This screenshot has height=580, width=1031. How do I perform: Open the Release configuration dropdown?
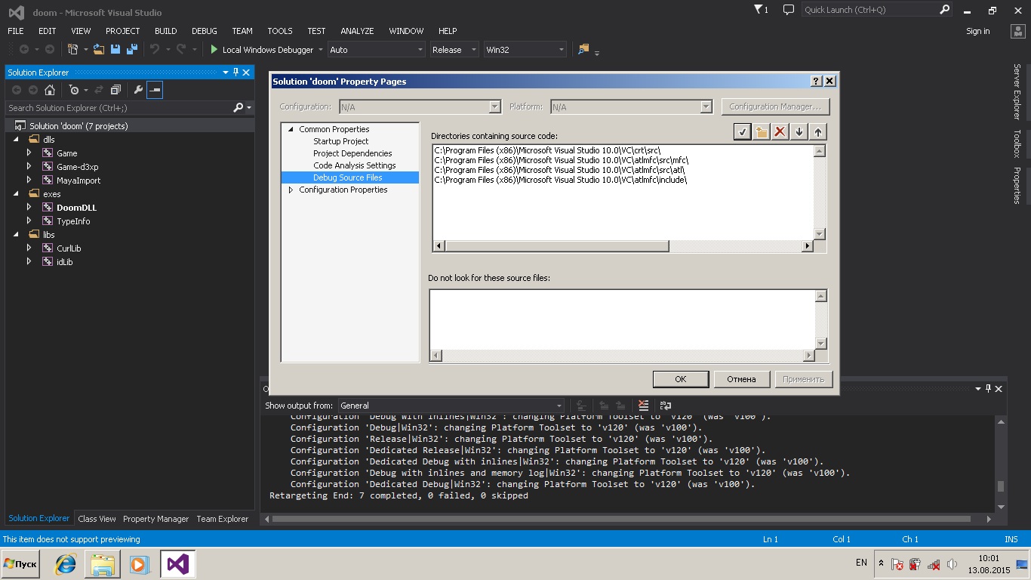pos(474,50)
